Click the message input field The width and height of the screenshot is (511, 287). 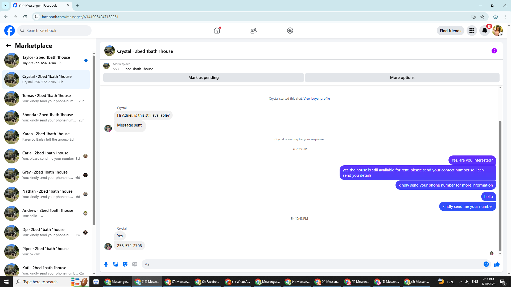311,264
